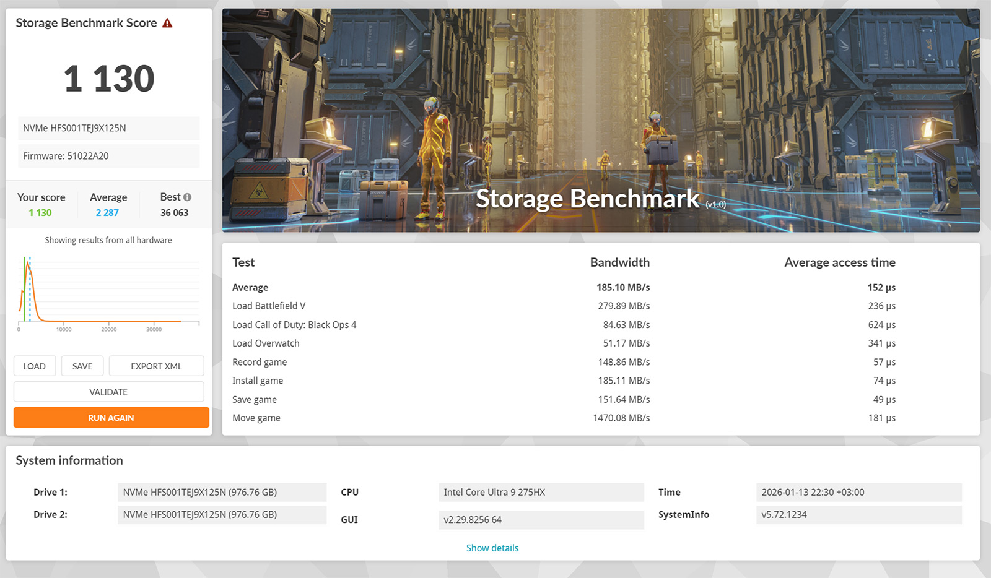Click the average score value 2 287
Screen dimensions: 991x578
pos(107,213)
